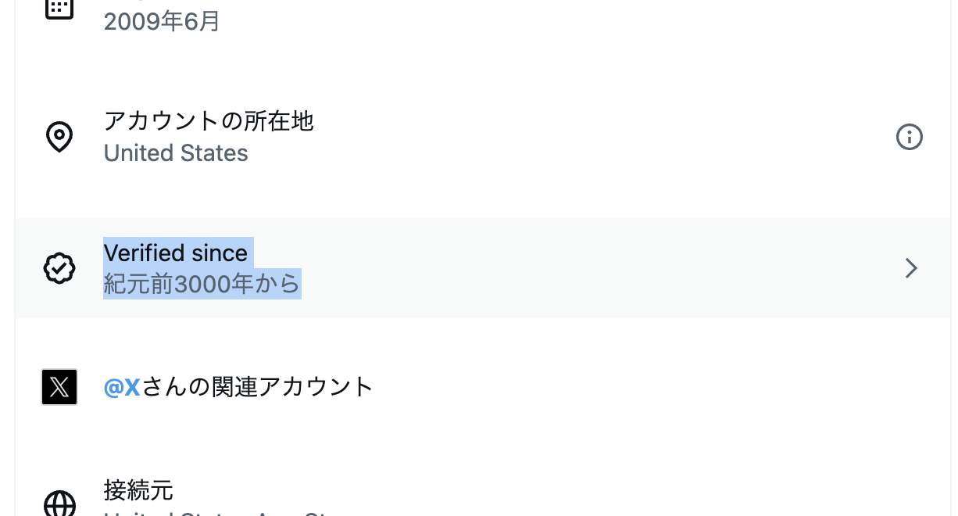Click the さんの関連アカウント text
Image resolution: width=958 pixels, height=516 pixels.
257,386
